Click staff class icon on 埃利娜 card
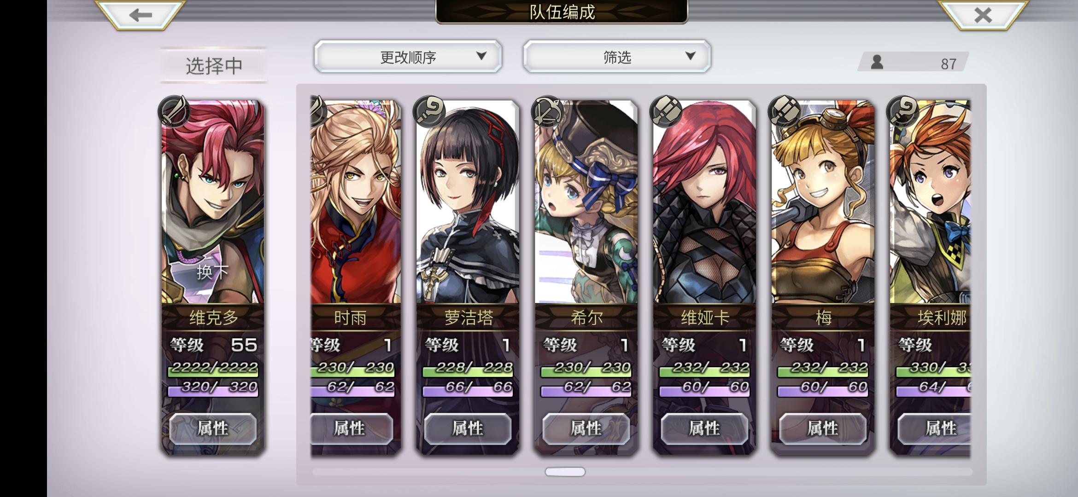1078x497 pixels. [903, 111]
